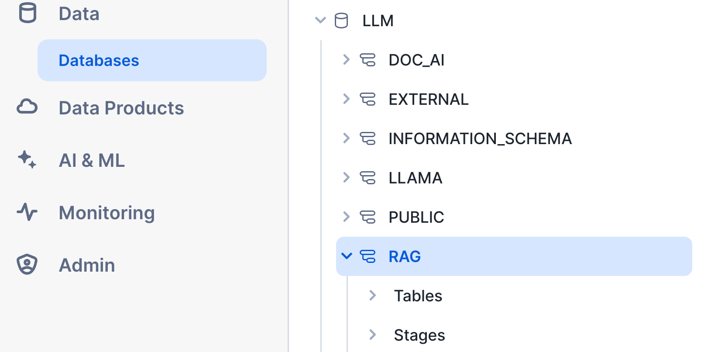
Task: Select Databases in the sidebar
Action: (x=152, y=60)
